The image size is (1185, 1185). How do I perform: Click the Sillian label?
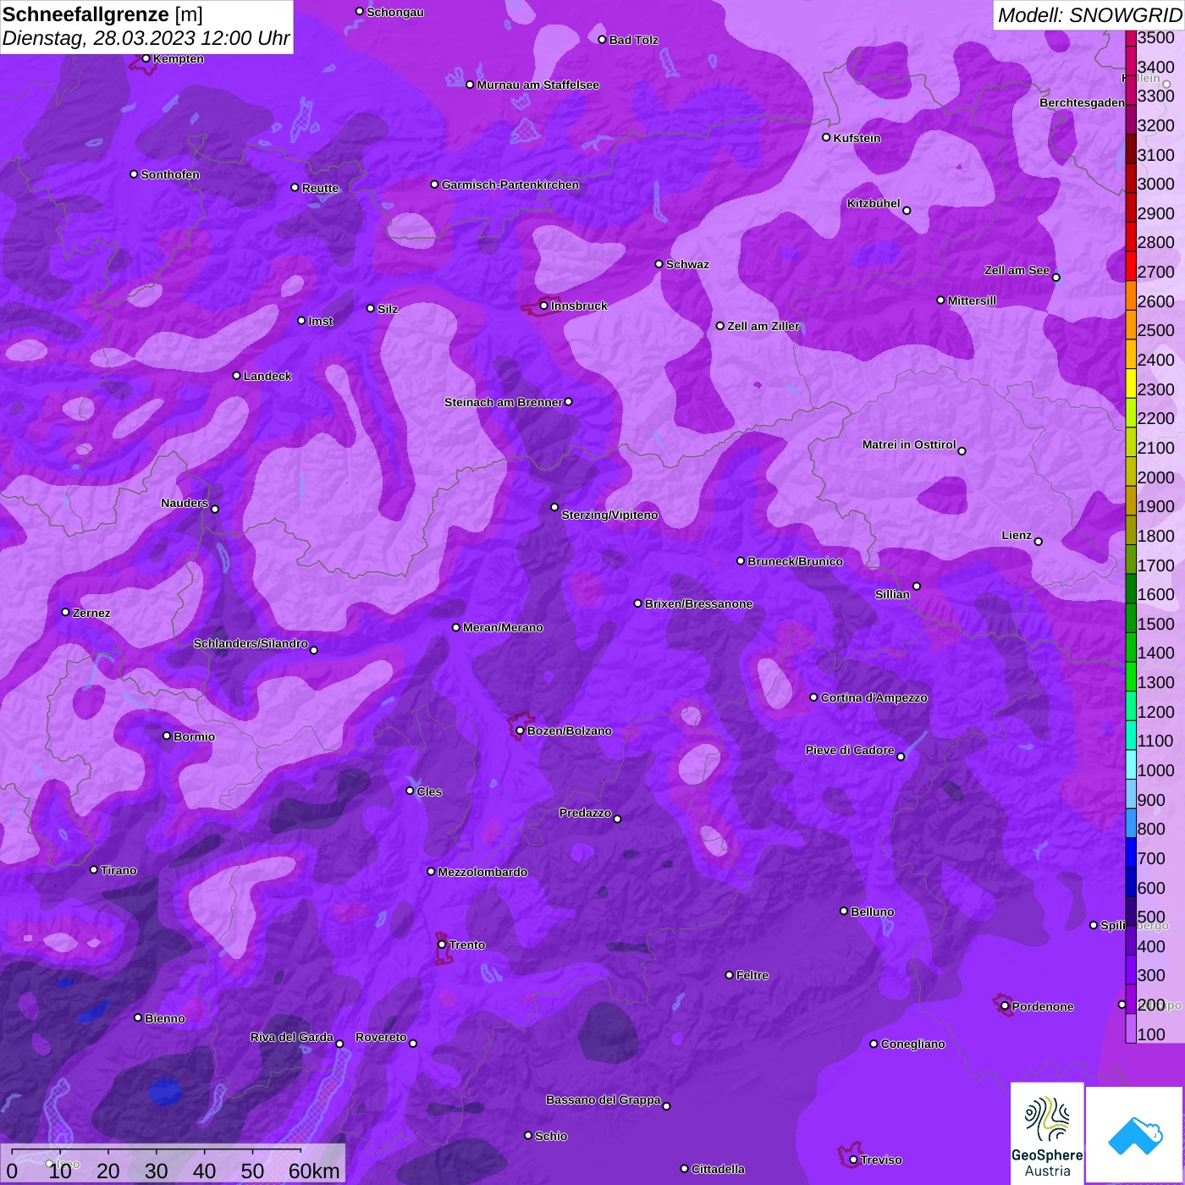coord(893,594)
